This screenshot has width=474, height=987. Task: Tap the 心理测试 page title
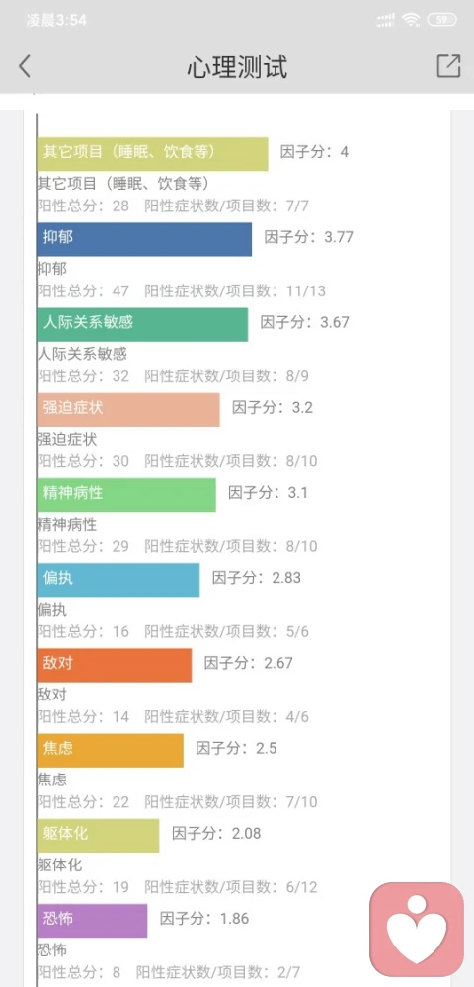(237, 67)
